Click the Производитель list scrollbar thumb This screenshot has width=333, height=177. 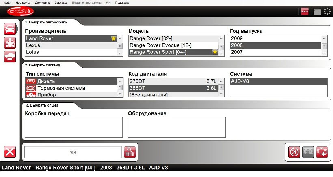click(x=120, y=46)
